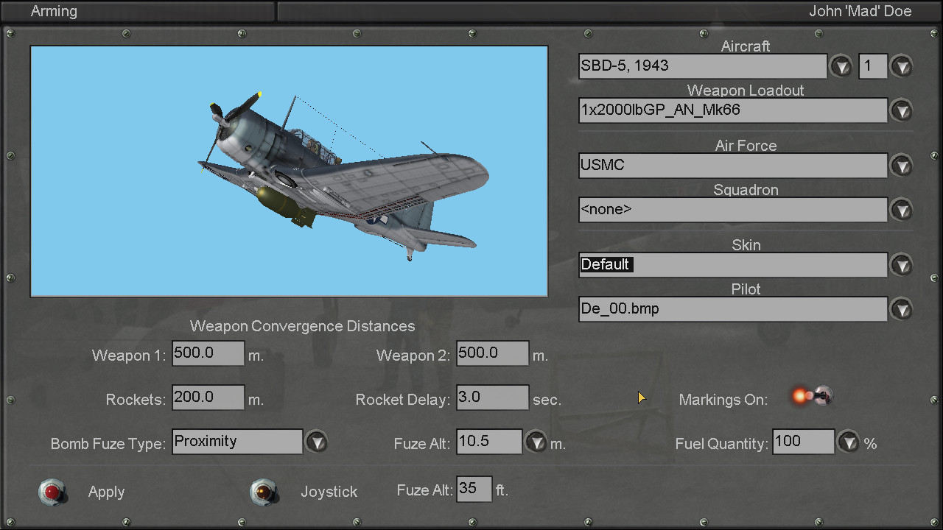Viewport: 943px width, 530px height.
Task: Click the Fuze Alt meters field
Action: tap(489, 442)
